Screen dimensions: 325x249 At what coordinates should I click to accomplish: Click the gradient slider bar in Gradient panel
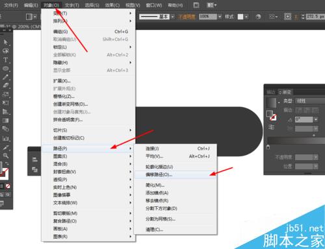click(x=296, y=141)
